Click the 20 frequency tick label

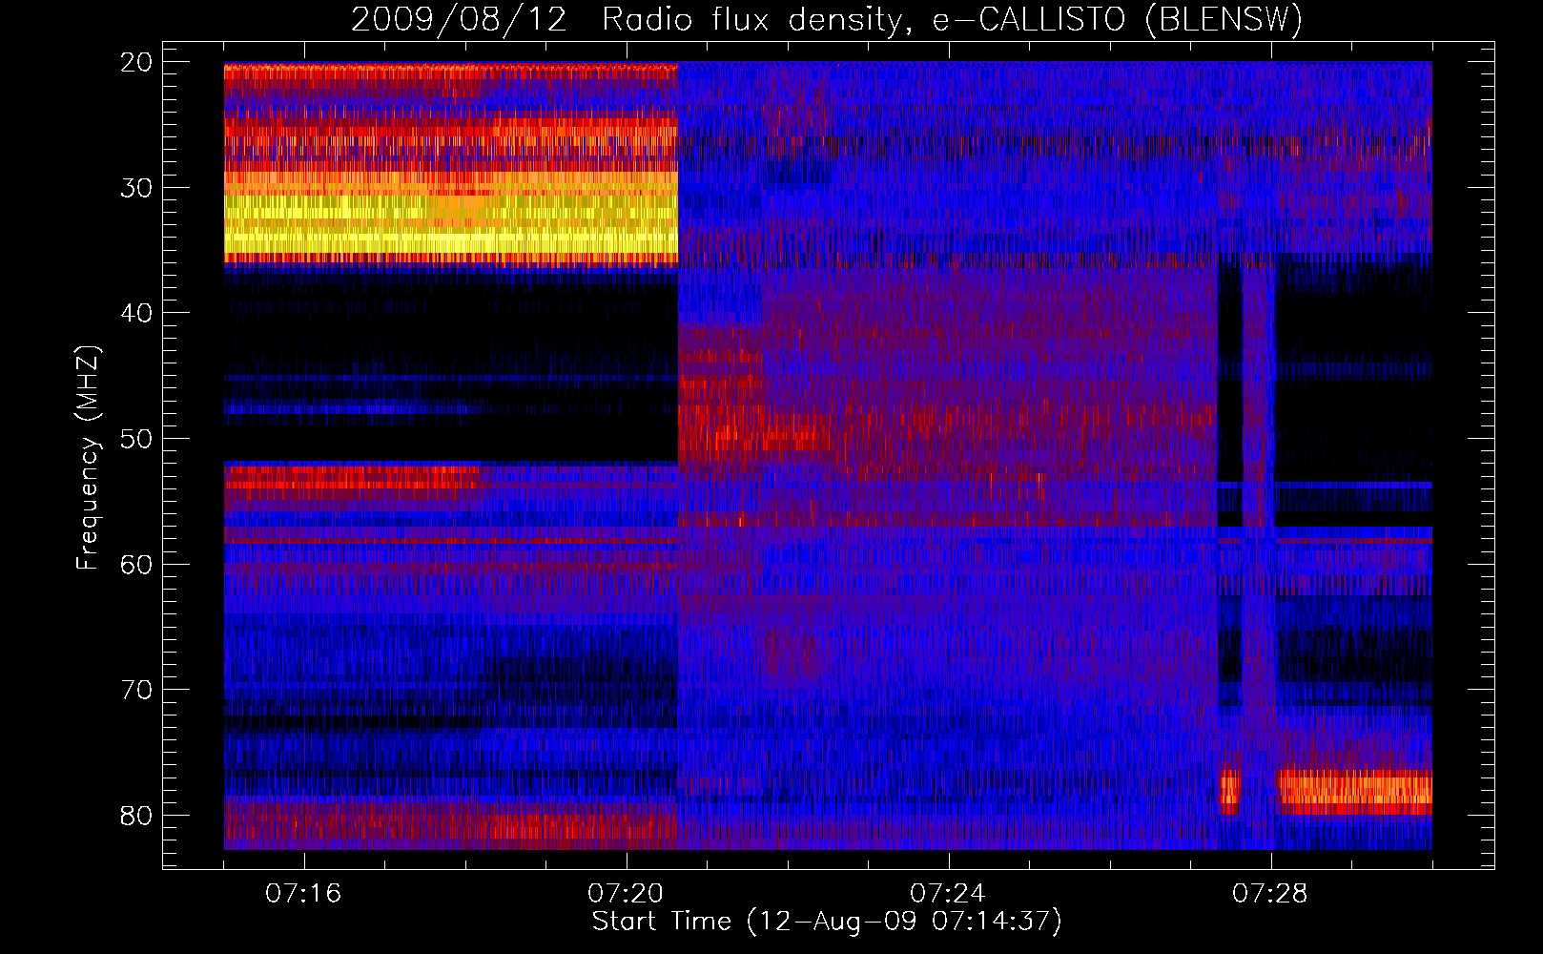(137, 62)
